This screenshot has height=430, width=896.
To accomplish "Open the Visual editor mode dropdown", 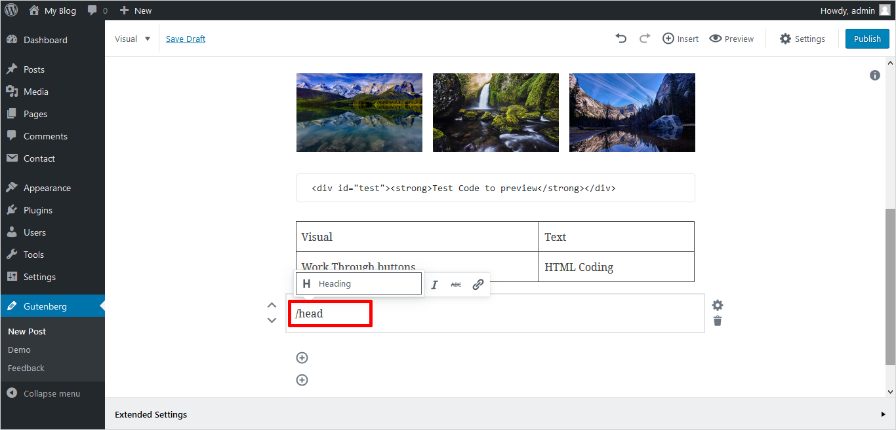I will (132, 39).
